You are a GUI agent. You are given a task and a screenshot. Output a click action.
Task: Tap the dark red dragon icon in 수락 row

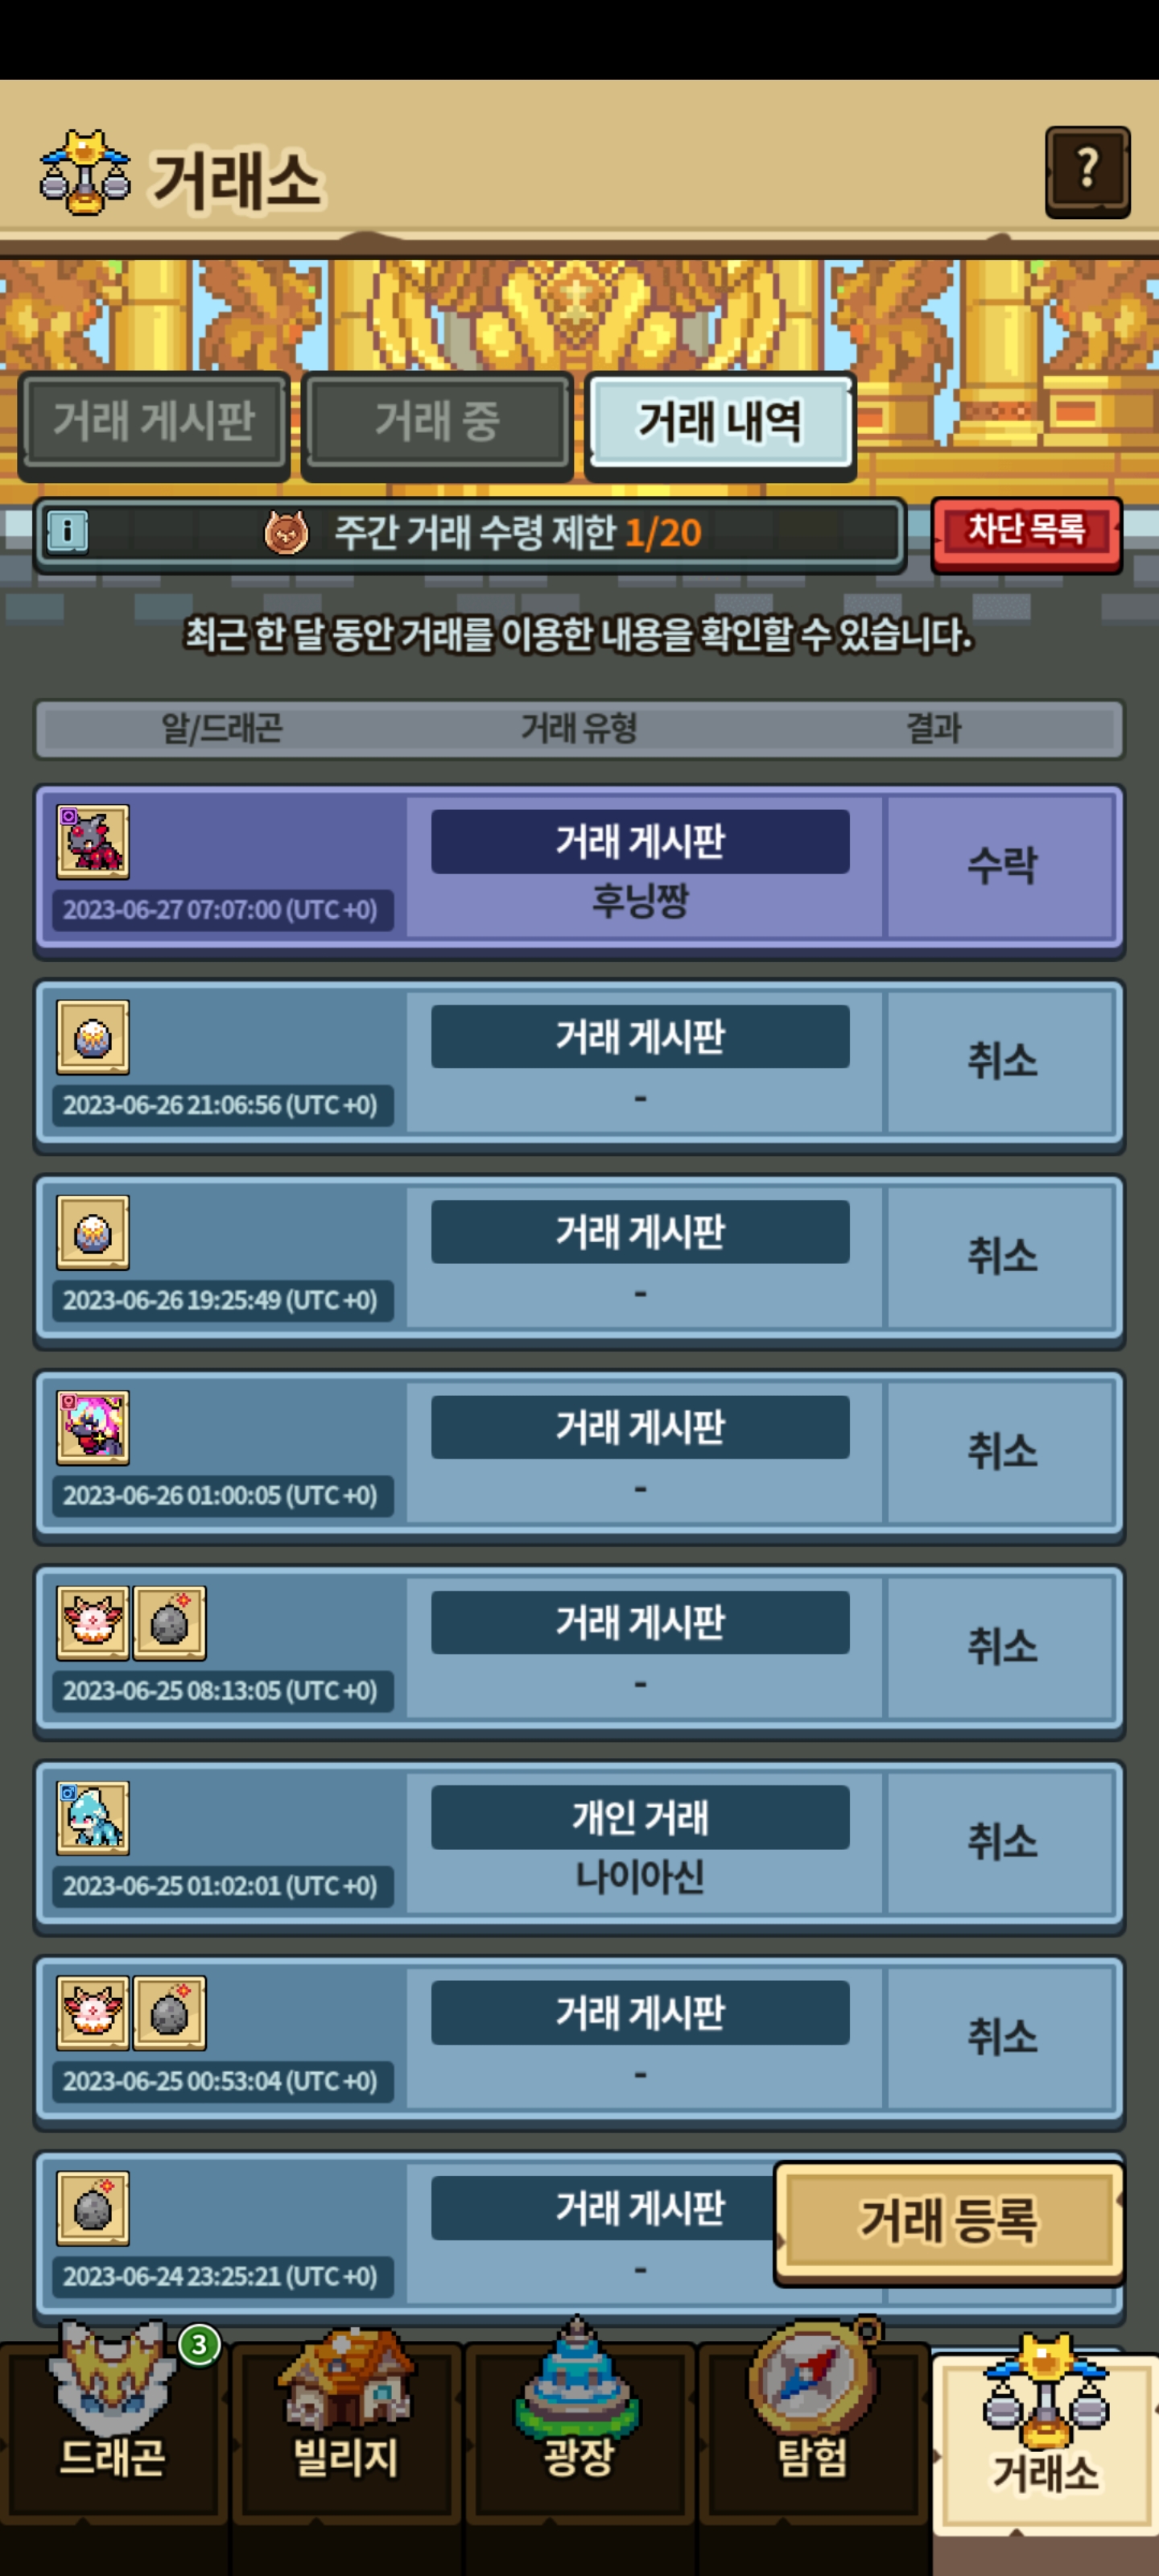(x=93, y=842)
